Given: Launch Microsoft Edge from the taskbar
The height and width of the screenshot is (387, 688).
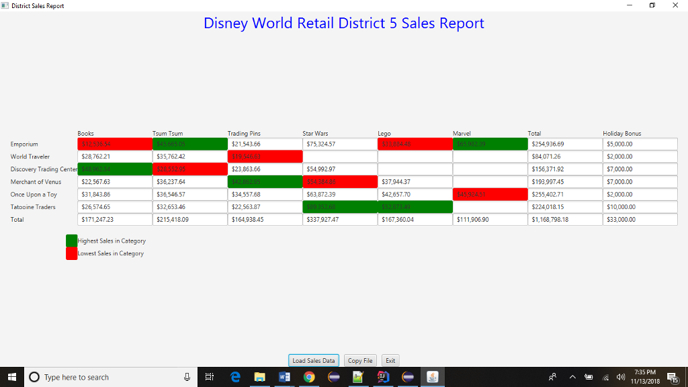Looking at the screenshot, I should click(235, 377).
